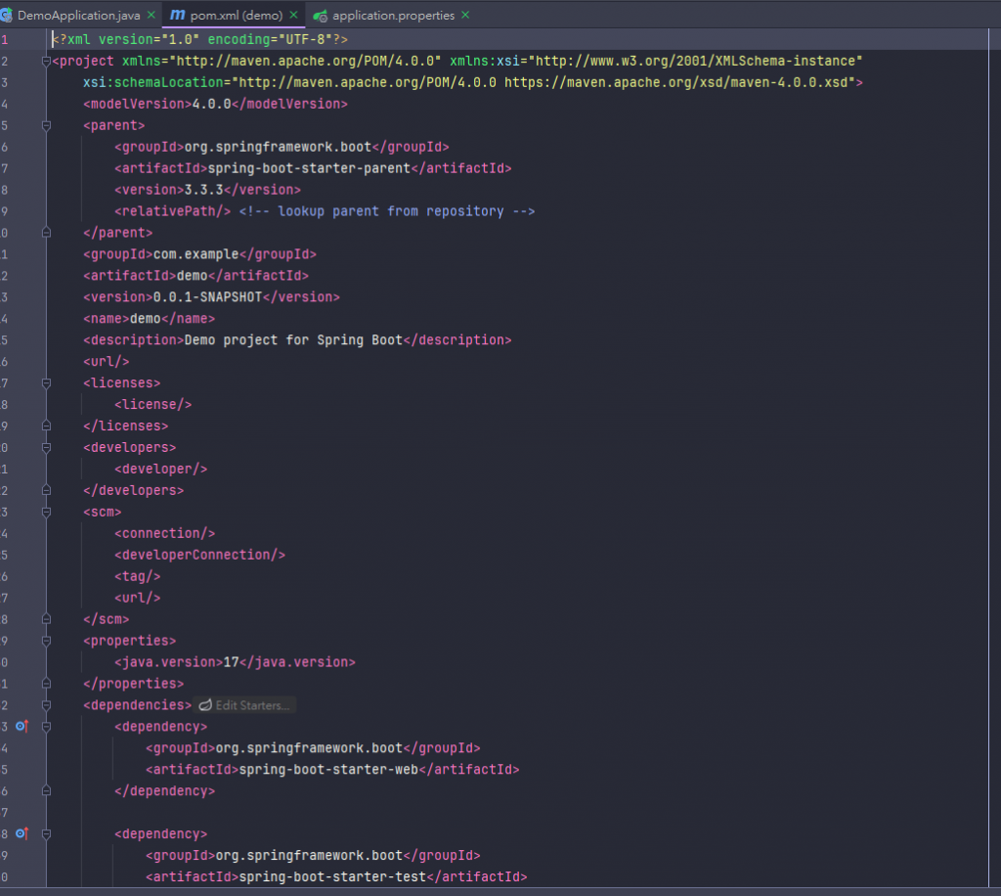
Task: Click fold end marker at first </dependency>
Action: (46, 790)
